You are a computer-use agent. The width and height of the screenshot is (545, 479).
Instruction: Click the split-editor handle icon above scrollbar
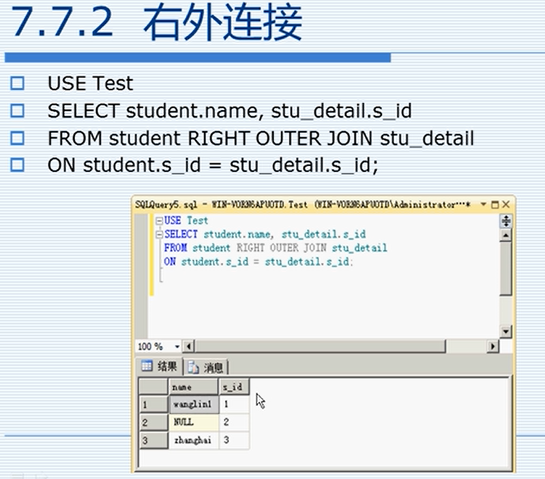click(x=506, y=221)
